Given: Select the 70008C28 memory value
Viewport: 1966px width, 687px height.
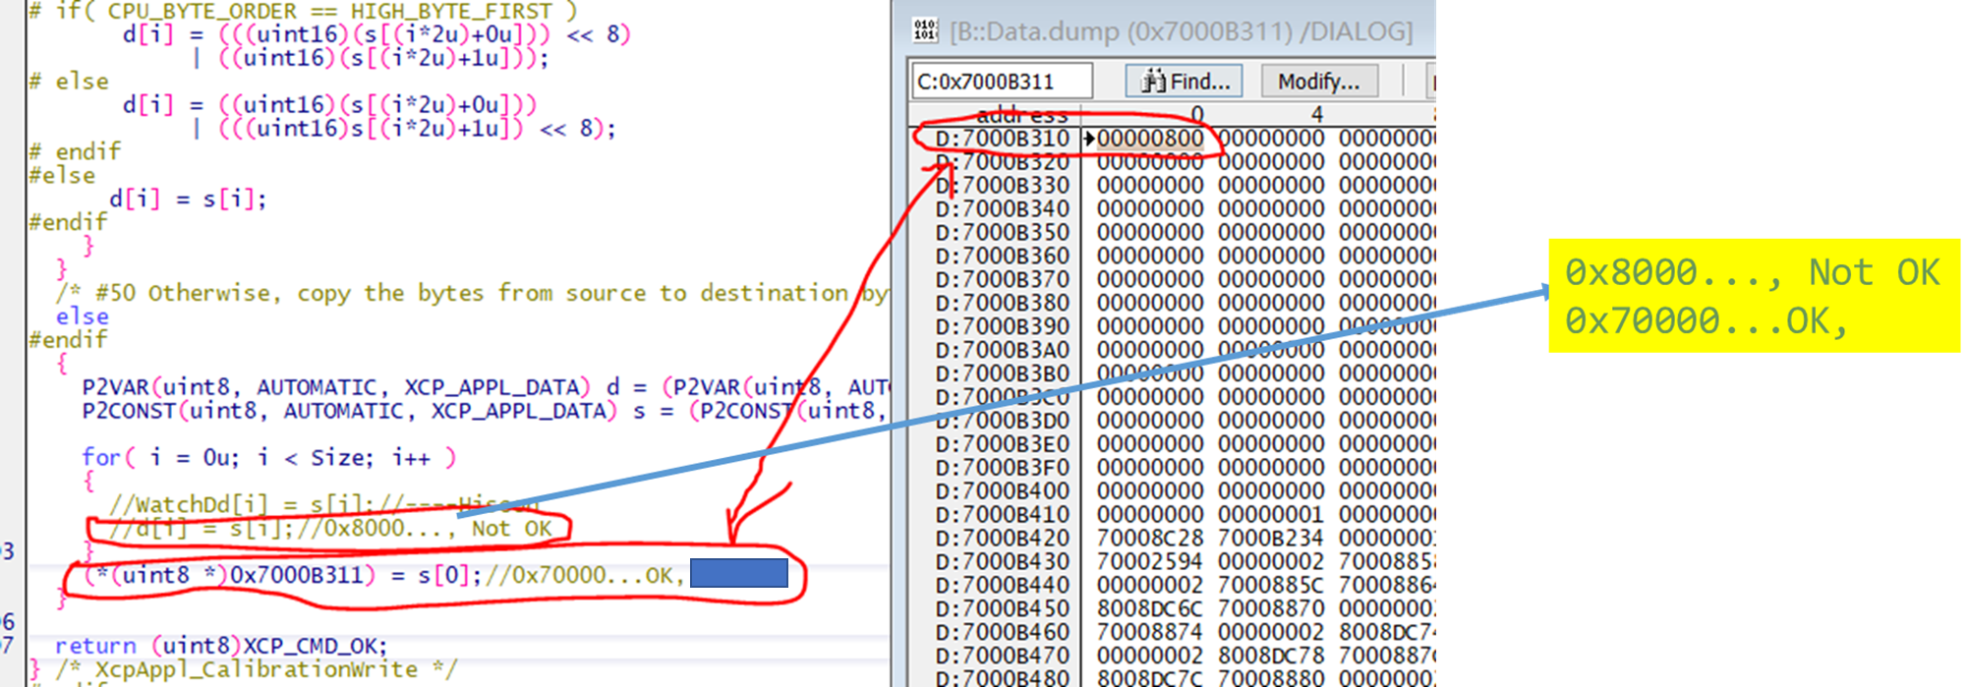Looking at the screenshot, I should click(x=1149, y=539).
